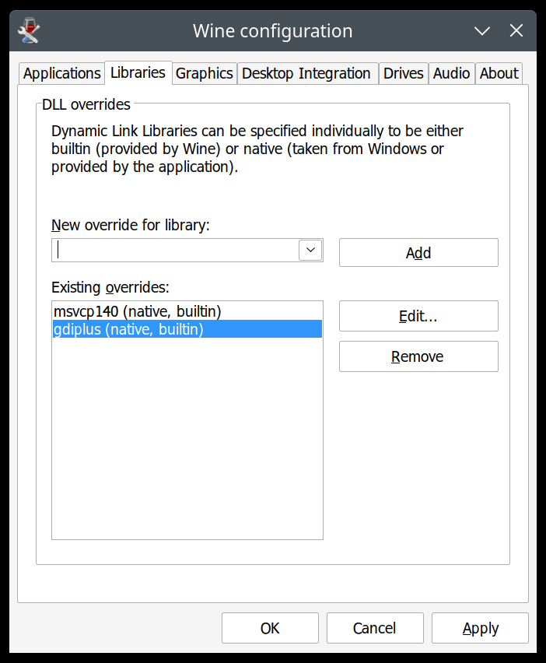
Task: Apply the current configuration changes
Action: click(x=480, y=628)
